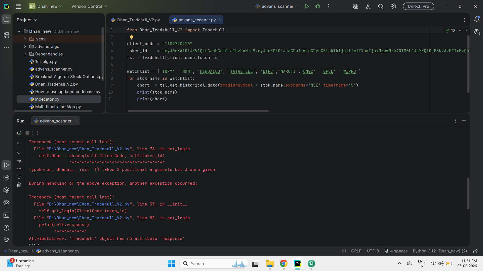Open the main hamburger menu
Viewport: 483px width, 271px height.
18,6
